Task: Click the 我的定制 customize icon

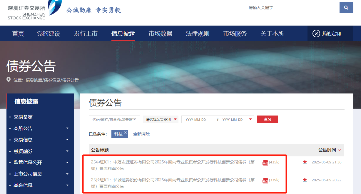Action: (x=316, y=34)
